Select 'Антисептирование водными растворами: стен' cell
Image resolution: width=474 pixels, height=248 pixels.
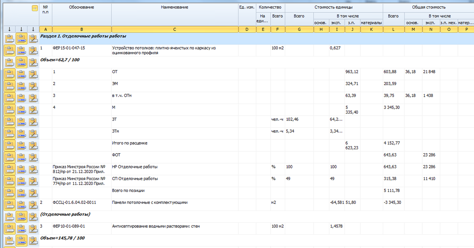[x=175, y=228]
